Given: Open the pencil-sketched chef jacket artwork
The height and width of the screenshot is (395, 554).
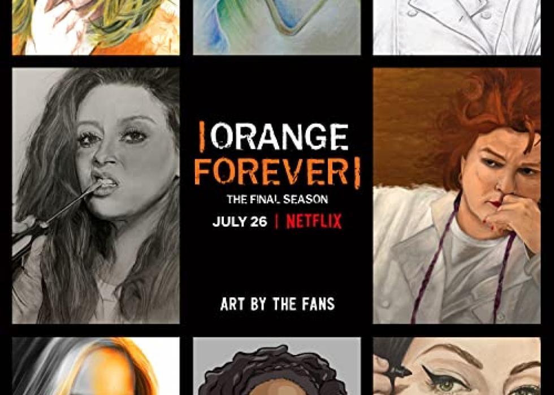Looking at the screenshot, I should pyautogui.click(x=457, y=27).
